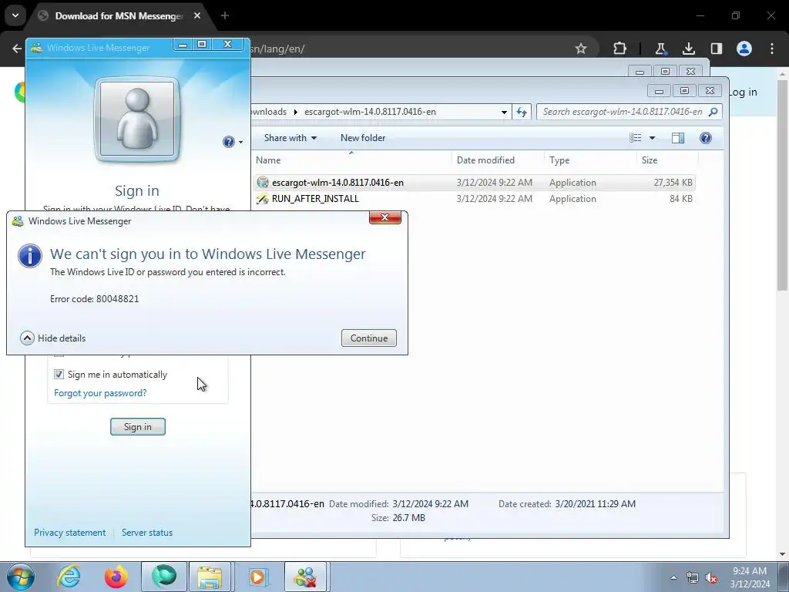Click the Error code: 80048821 text
Screen dimensions: 789x592
[x=95, y=299]
